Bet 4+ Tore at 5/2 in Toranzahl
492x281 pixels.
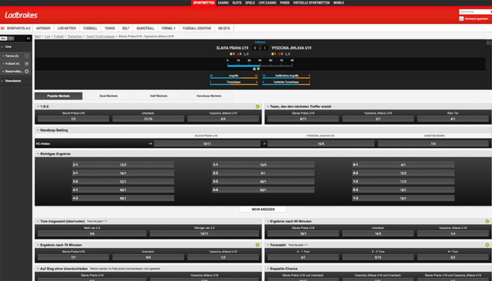pos(453,258)
